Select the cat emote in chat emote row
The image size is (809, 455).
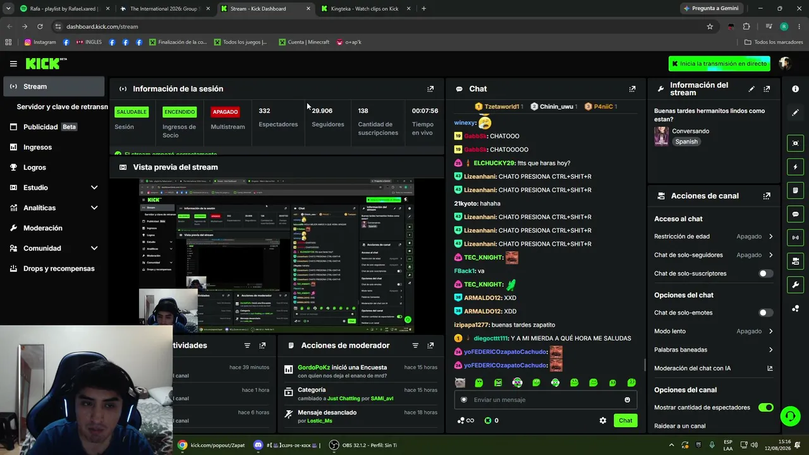point(460,383)
